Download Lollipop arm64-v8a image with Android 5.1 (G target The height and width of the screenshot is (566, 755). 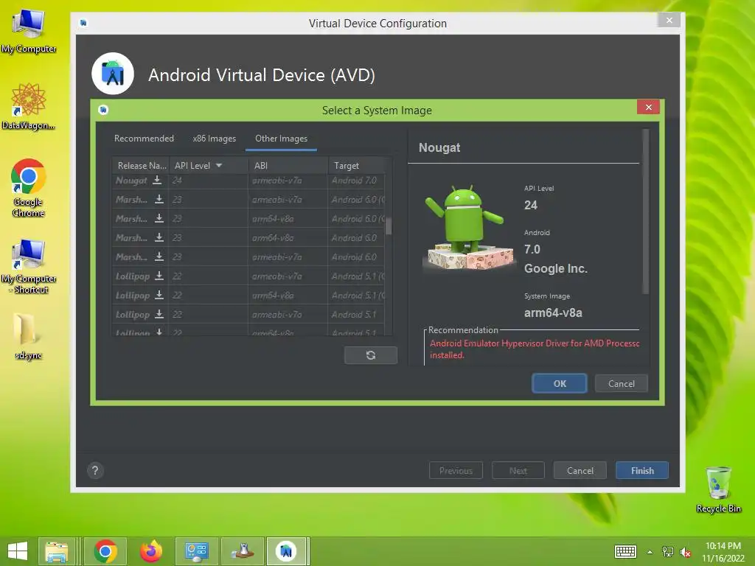click(159, 295)
